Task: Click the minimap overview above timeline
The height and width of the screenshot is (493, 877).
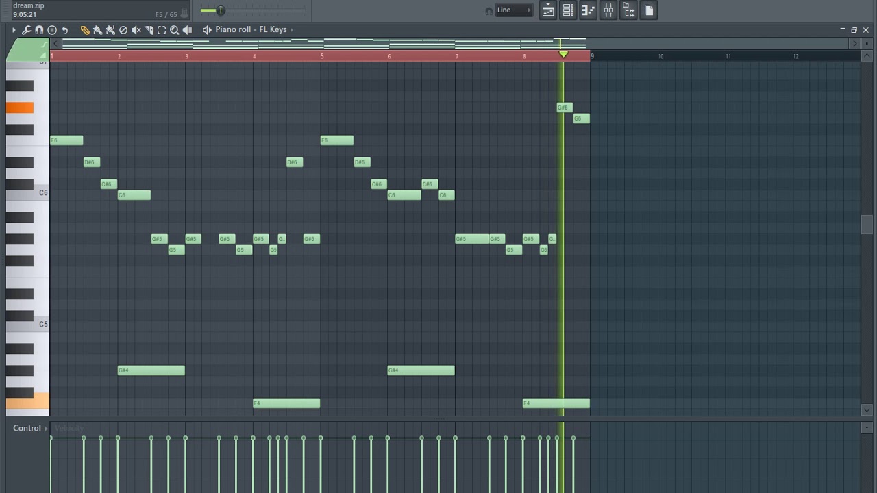Action: tap(455, 44)
